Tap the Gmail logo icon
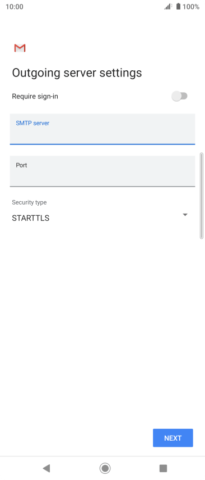 [x=20, y=48]
